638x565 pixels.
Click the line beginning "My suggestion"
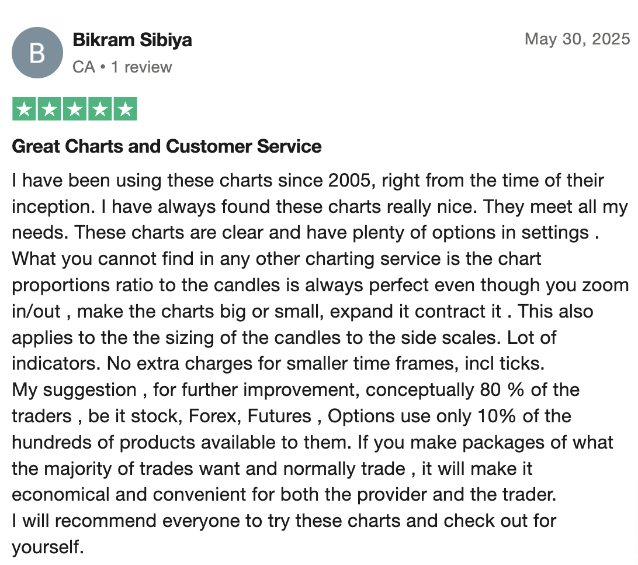tap(296, 390)
